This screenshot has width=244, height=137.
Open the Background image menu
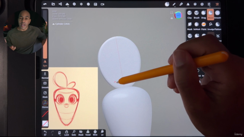point(95,4)
